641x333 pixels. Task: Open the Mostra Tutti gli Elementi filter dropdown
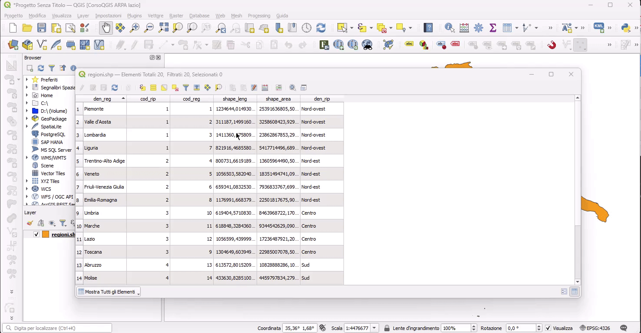click(x=109, y=292)
